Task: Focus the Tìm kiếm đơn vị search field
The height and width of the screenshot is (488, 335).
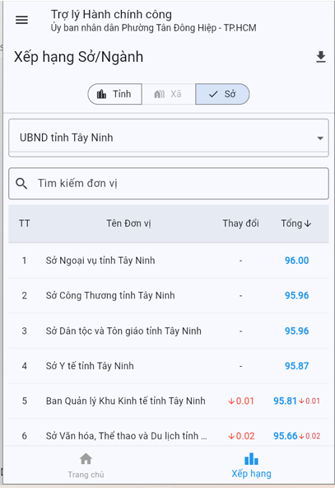Action: click(169, 184)
